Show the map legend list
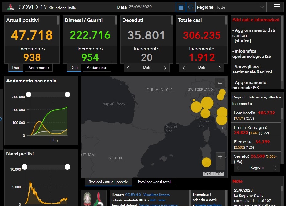Image resolution: width=286 pixels, height=206 pixels. (220, 83)
